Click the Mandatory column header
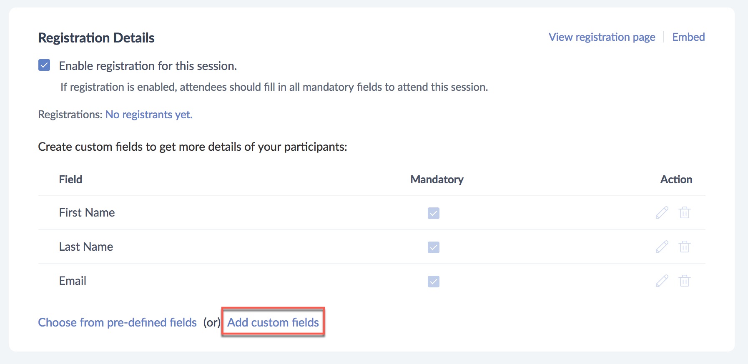Image resolution: width=748 pixels, height=364 pixels. coord(437,180)
